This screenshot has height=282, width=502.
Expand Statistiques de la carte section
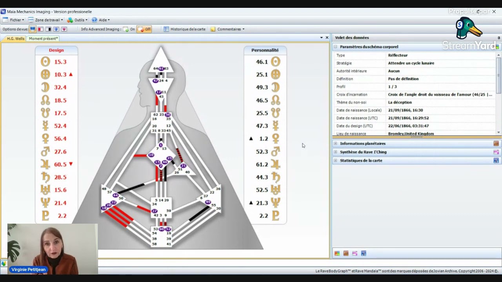coord(335,161)
